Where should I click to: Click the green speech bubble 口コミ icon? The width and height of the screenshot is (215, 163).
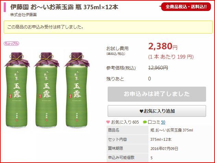point(145,122)
